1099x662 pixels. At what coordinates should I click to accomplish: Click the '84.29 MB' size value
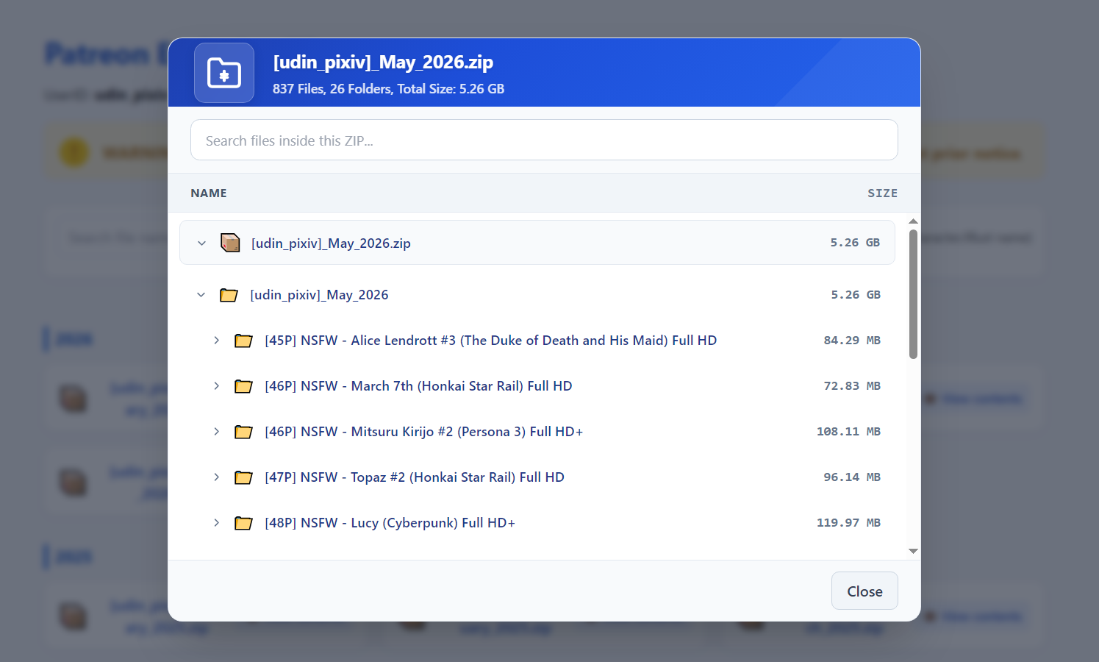tap(852, 341)
